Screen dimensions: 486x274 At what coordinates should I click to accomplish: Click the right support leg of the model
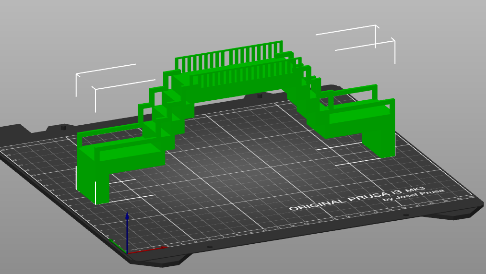coord(379,139)
